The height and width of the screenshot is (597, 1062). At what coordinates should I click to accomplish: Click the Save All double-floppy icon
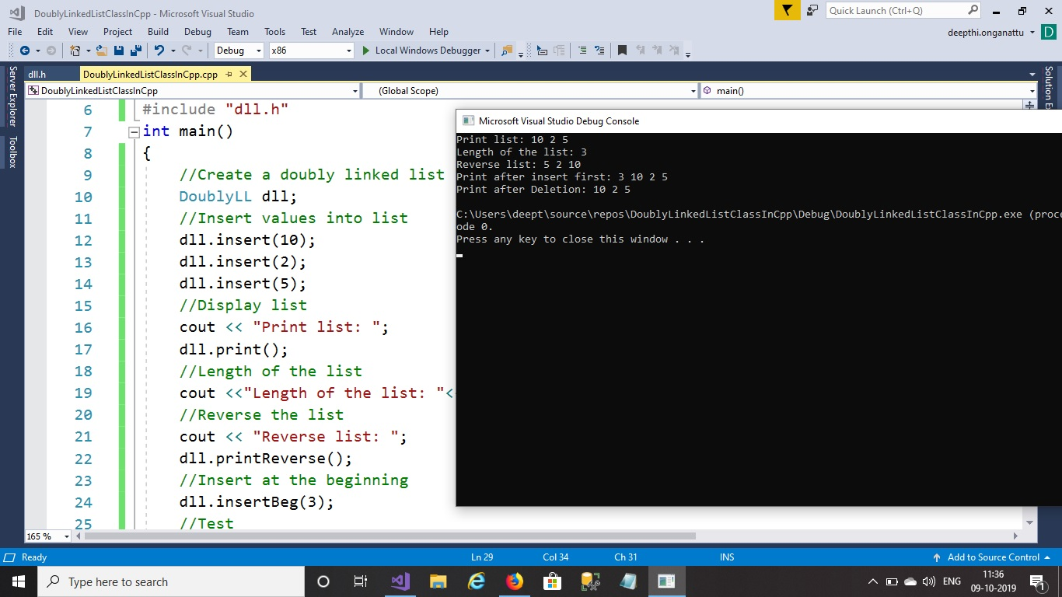click(136, 51)
